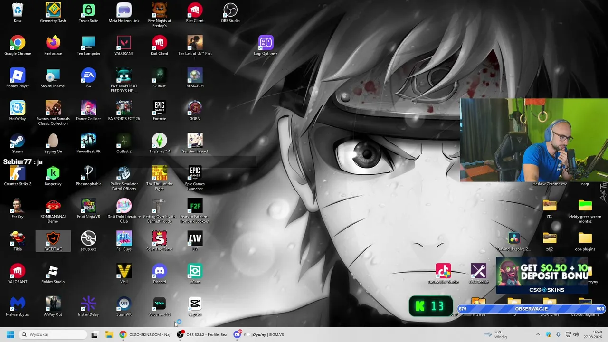
Task: Open the Fall Guys shortcut
Action: pos(124,241)
